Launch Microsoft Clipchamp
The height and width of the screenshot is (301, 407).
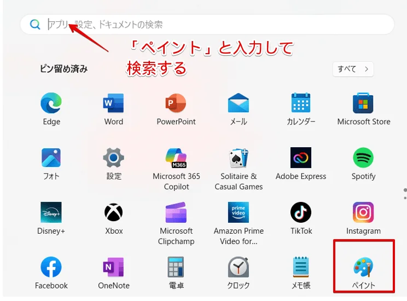pyautogui.click(x=176, y=223)
